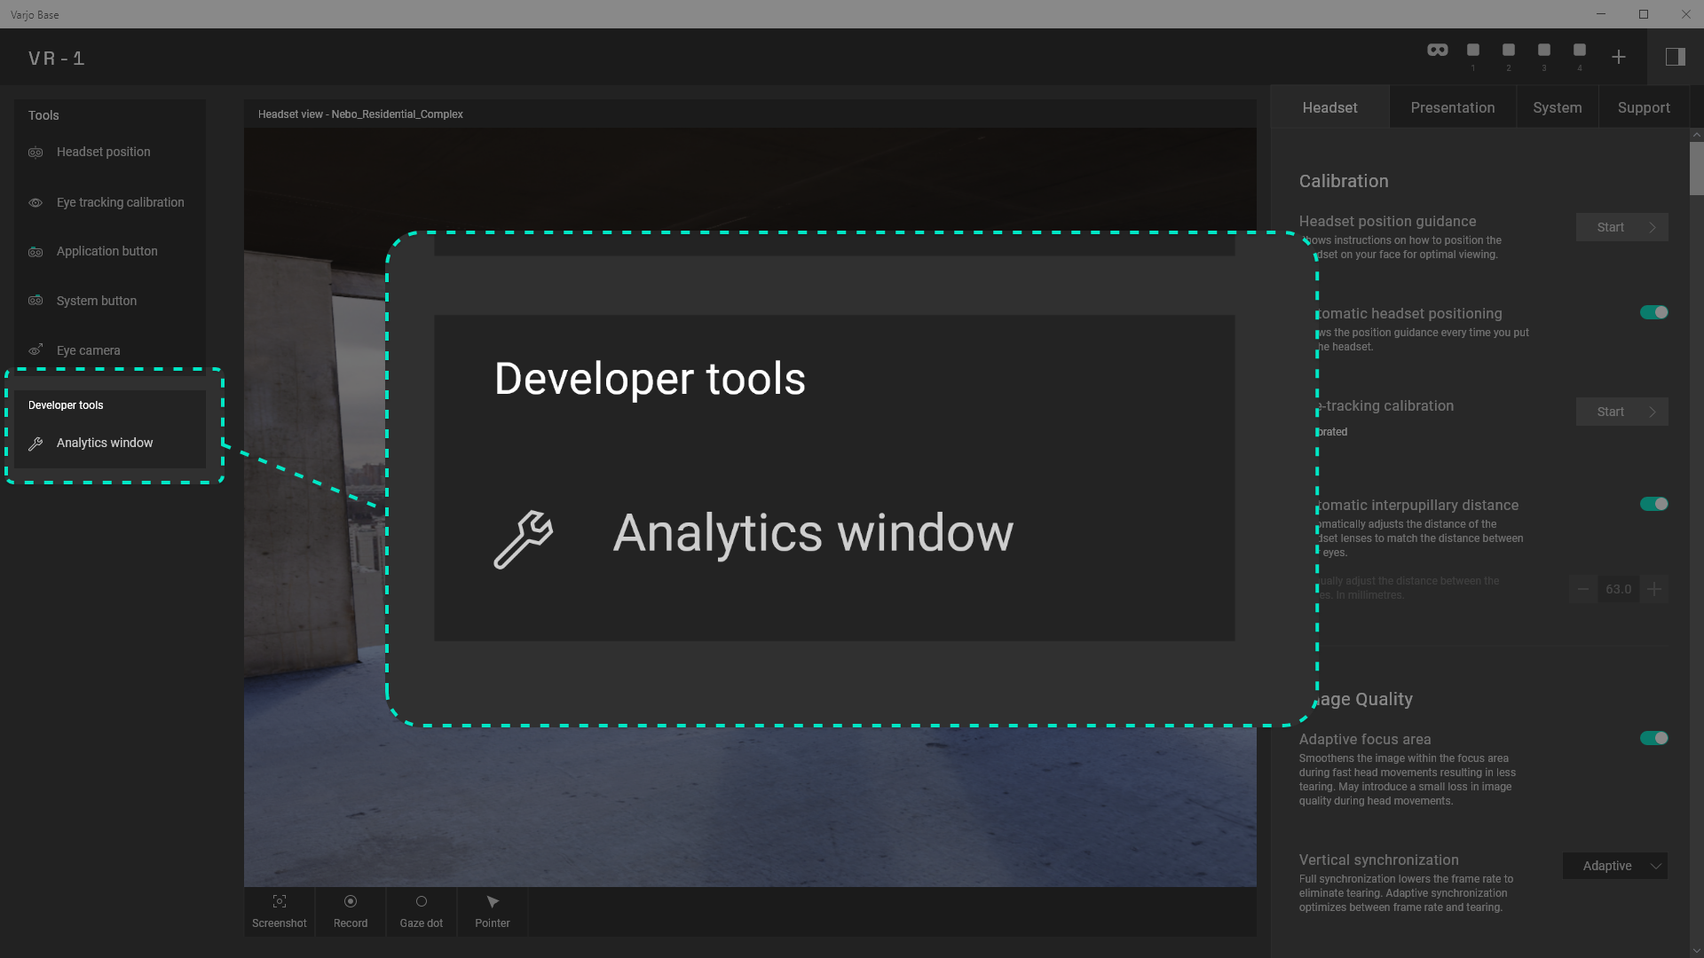The height and width of the screenshot is (958, 1704).
Task: Start recording with the Record button
Action: pos(351,911)
